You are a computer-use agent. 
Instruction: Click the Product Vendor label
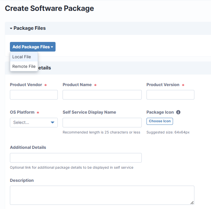point(26,85)
